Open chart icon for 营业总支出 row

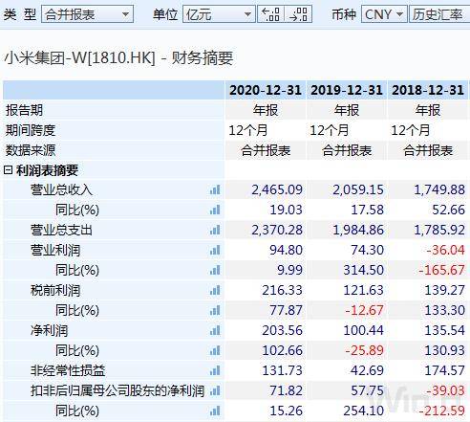(x=215, y=230)
